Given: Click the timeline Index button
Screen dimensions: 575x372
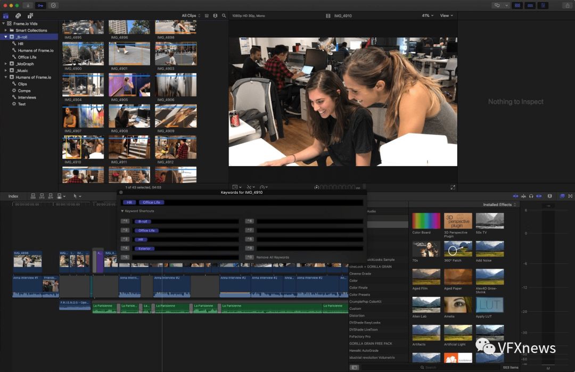Looking at the screenshot, I should point(13,196).
